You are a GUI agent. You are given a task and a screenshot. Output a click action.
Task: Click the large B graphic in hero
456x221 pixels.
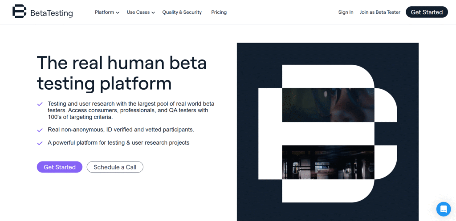[x=327, y=133]
